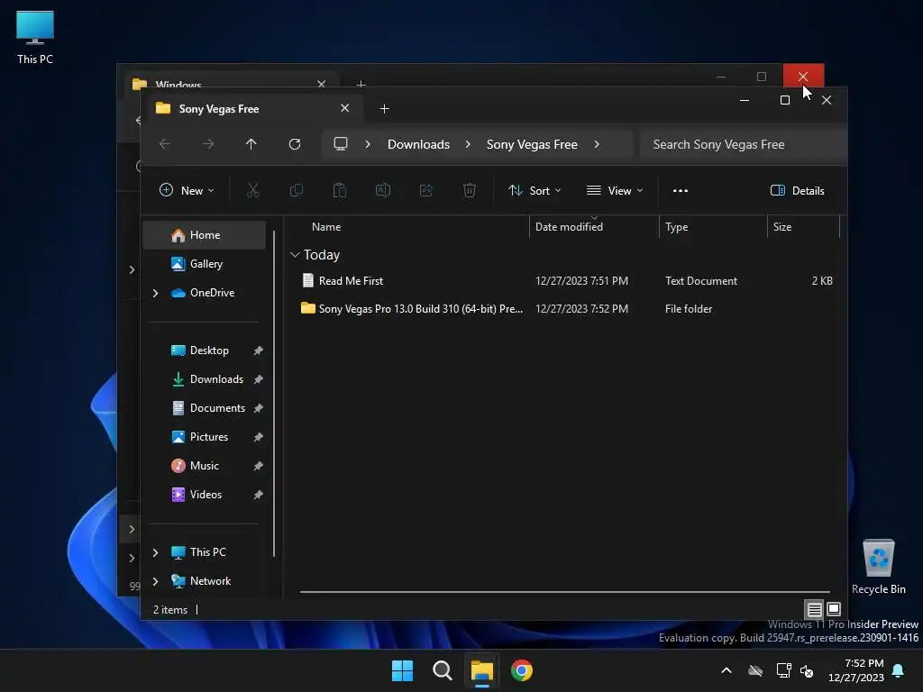Open chevron after Downloads in path
Screen dimensions: 923x692
click(x=468, y=144)
